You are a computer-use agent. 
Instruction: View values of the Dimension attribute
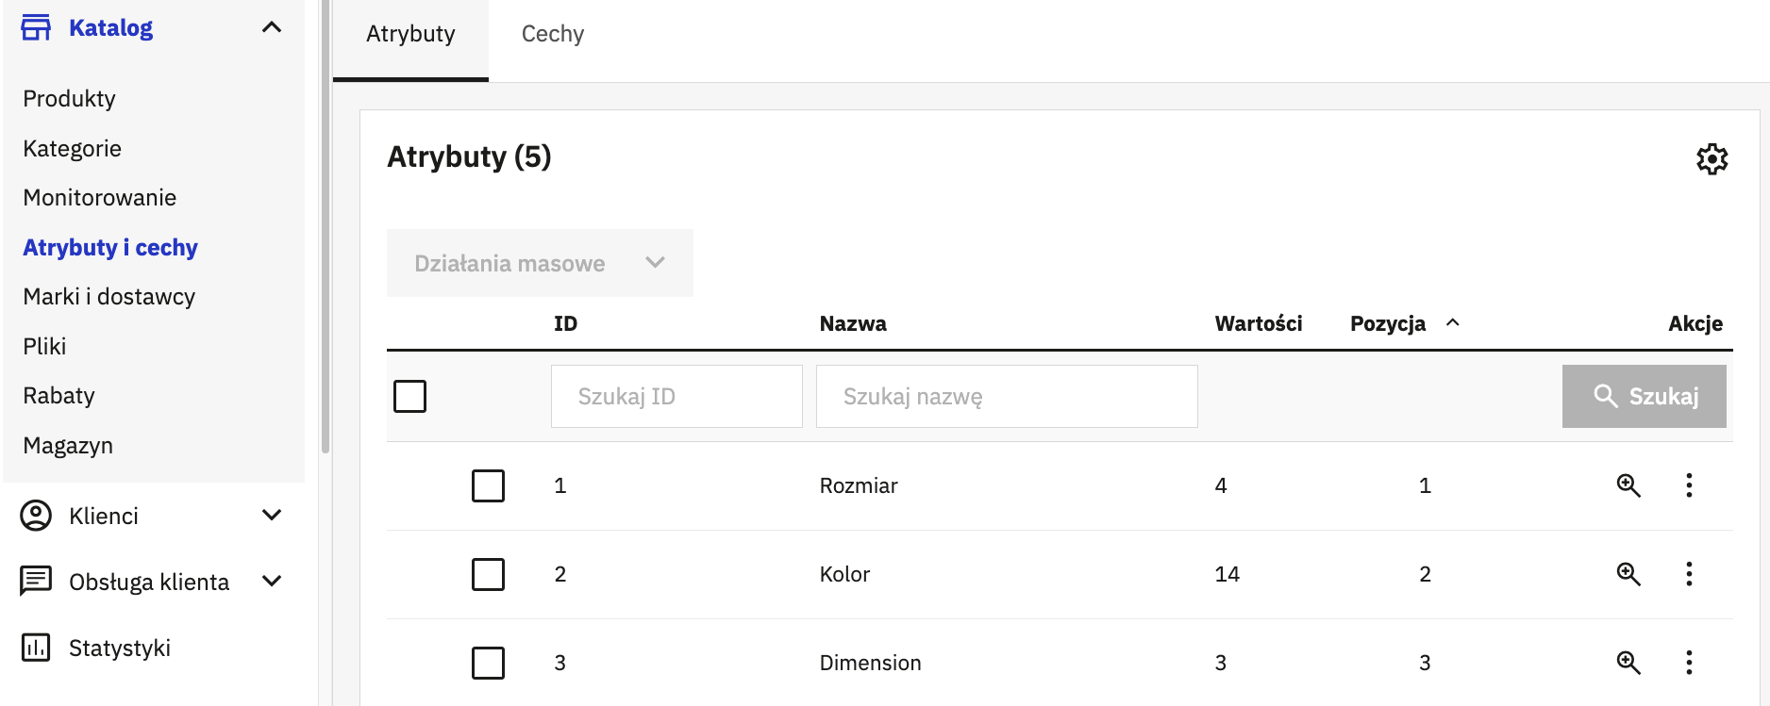[x=1628, y=663]
